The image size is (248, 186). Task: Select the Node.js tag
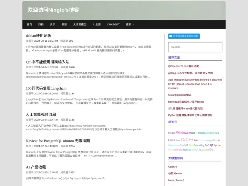187,150
